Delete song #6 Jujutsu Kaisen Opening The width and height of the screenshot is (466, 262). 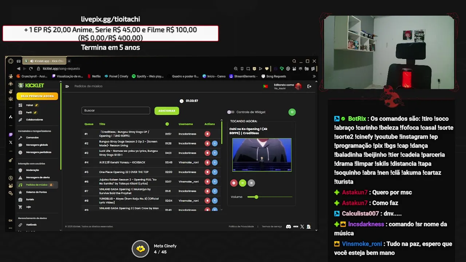pos(207,181)
